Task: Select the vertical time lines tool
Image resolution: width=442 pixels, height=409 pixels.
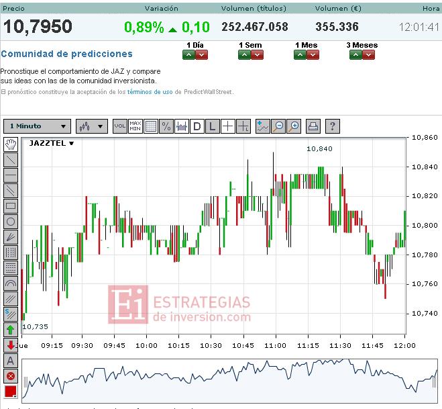Action: click(x=11, y=252)
